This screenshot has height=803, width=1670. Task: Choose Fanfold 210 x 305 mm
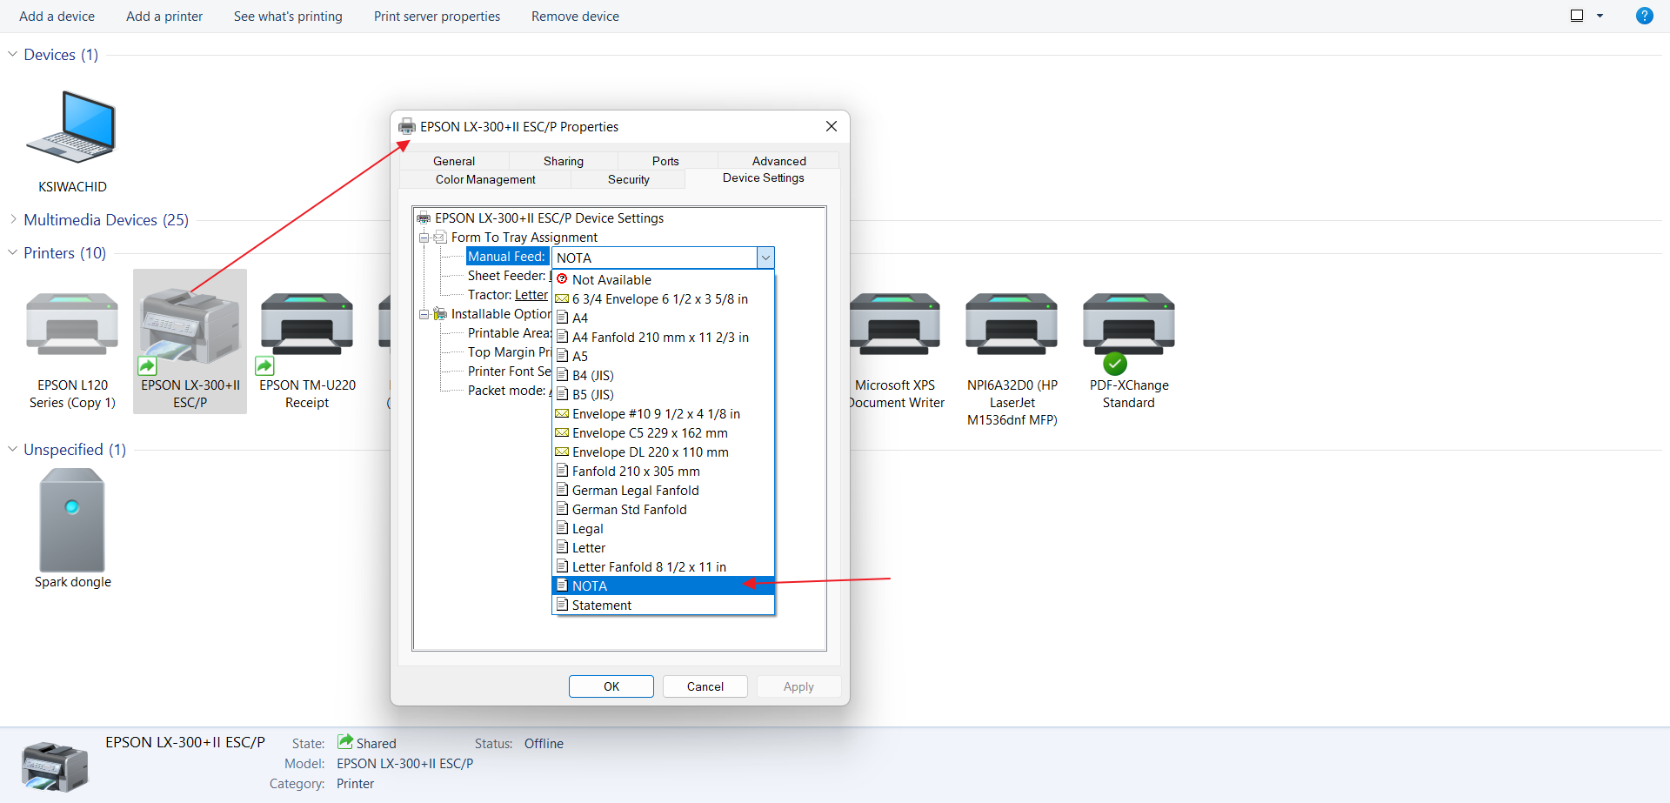663,472
